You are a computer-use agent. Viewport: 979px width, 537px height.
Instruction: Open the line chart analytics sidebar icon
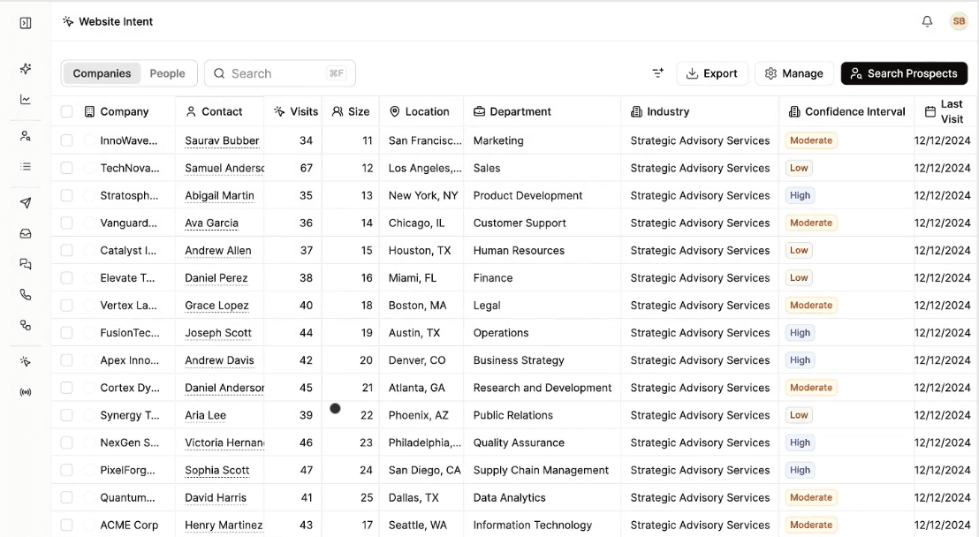26,99
